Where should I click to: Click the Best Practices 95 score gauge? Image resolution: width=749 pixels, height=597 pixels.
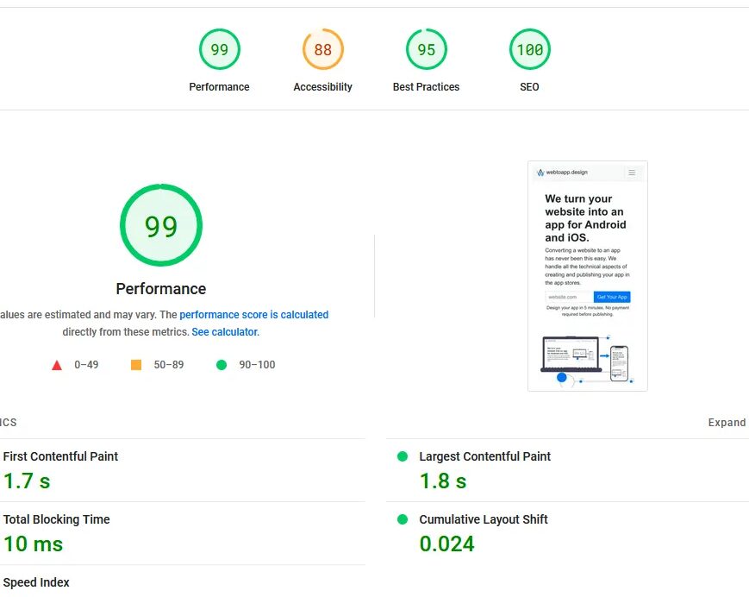coord(426,49)
